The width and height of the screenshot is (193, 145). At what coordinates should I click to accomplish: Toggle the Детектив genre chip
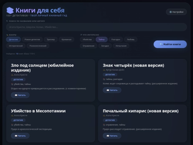pyautogui.click(x=13, y=39)
